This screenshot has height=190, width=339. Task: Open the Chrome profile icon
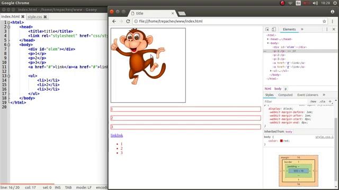tap(333, 12)
